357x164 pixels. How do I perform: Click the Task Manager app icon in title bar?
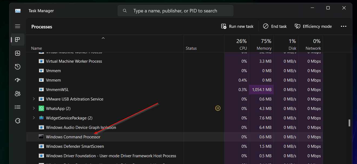[18, 11]
